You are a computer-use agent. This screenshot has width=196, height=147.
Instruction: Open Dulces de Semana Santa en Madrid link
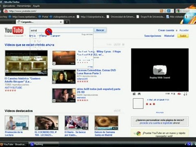click(105, 134)
